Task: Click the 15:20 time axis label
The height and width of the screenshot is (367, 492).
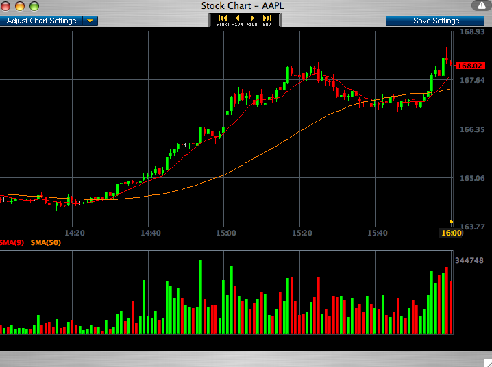Action: 302,233
